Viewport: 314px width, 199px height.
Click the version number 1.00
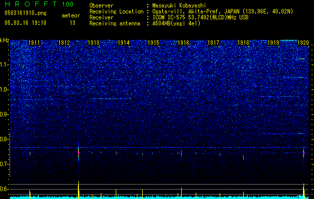point(67,4)
